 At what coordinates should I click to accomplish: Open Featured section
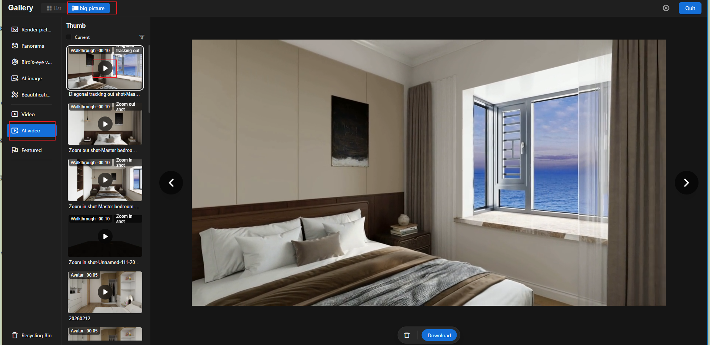[x=31, y=150]
